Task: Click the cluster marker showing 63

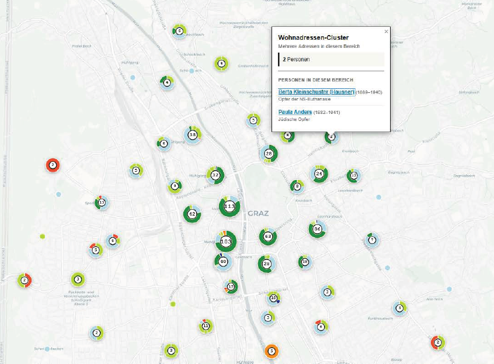Action: point(268,237)
